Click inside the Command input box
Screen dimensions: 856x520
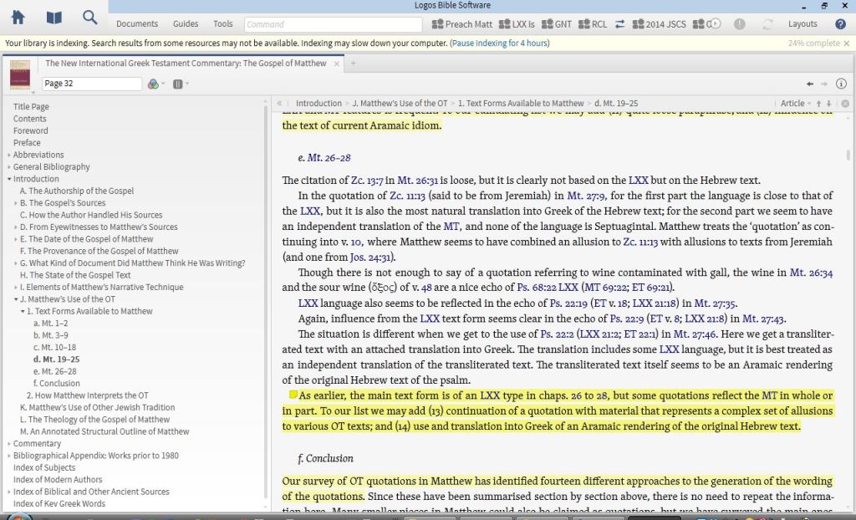pos(334,23)
